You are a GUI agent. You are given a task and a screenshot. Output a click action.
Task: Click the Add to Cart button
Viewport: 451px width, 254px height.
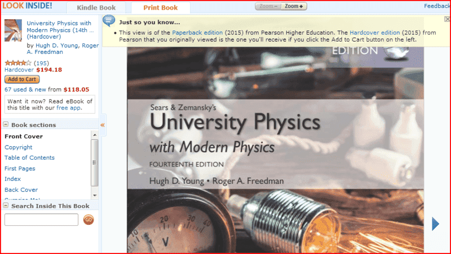tap(22, 79)
